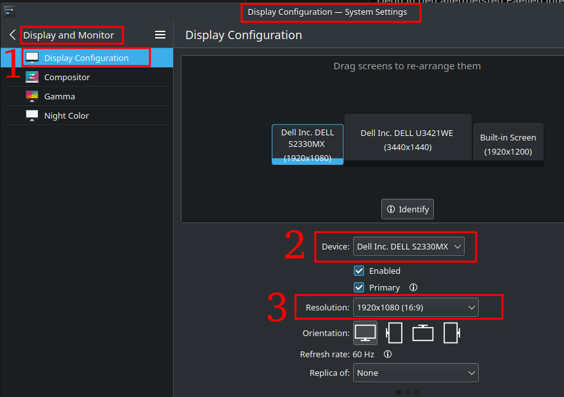Screen dimensions: 564x397
Task: Click the Orientation label
Action: pos(326,334)
